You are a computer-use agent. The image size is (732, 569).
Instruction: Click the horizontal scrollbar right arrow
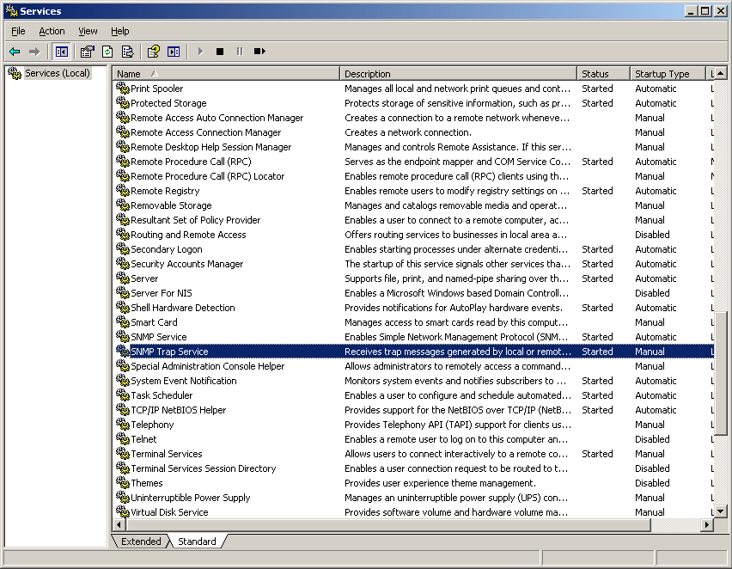708,524
